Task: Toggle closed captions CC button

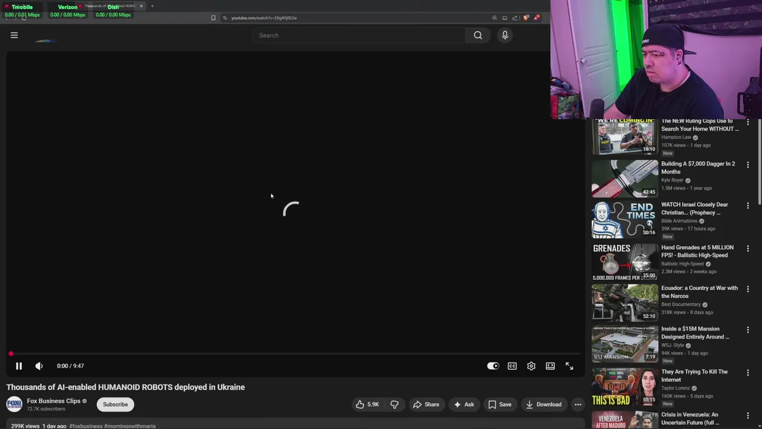Action: pyautogui.click(x=512, y=366)
